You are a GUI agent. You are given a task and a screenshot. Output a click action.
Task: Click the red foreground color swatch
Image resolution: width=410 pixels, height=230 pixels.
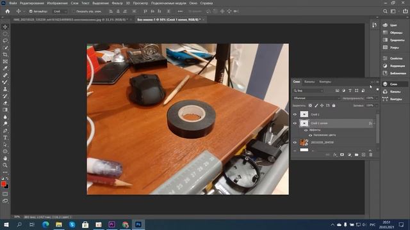pyautogui.click(x=4, y=184)
